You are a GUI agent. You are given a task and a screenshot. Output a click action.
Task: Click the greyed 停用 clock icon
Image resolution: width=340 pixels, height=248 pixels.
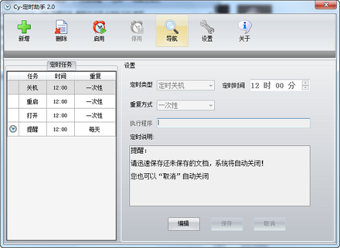(x=137, y=27)
